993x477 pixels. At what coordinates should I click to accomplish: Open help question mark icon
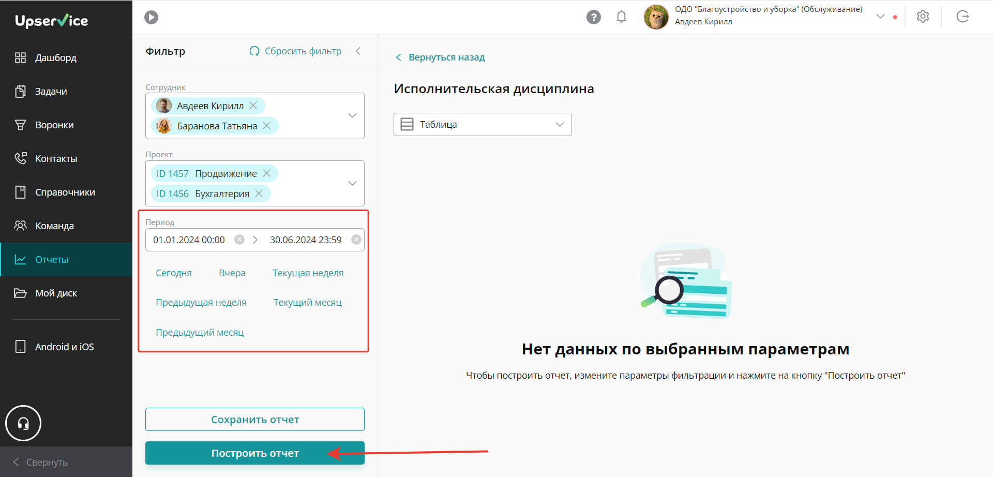click(x=594, y=17)
